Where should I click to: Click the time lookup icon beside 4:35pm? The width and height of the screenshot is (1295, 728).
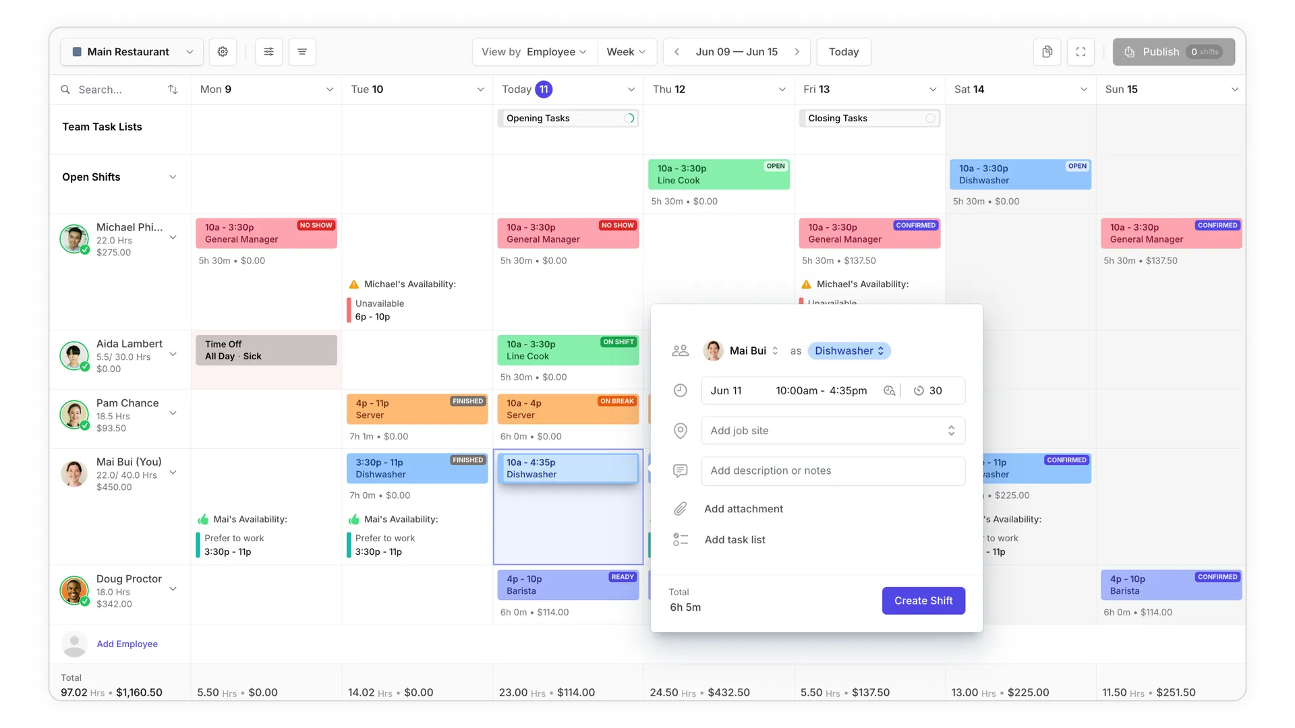point(889,391)
